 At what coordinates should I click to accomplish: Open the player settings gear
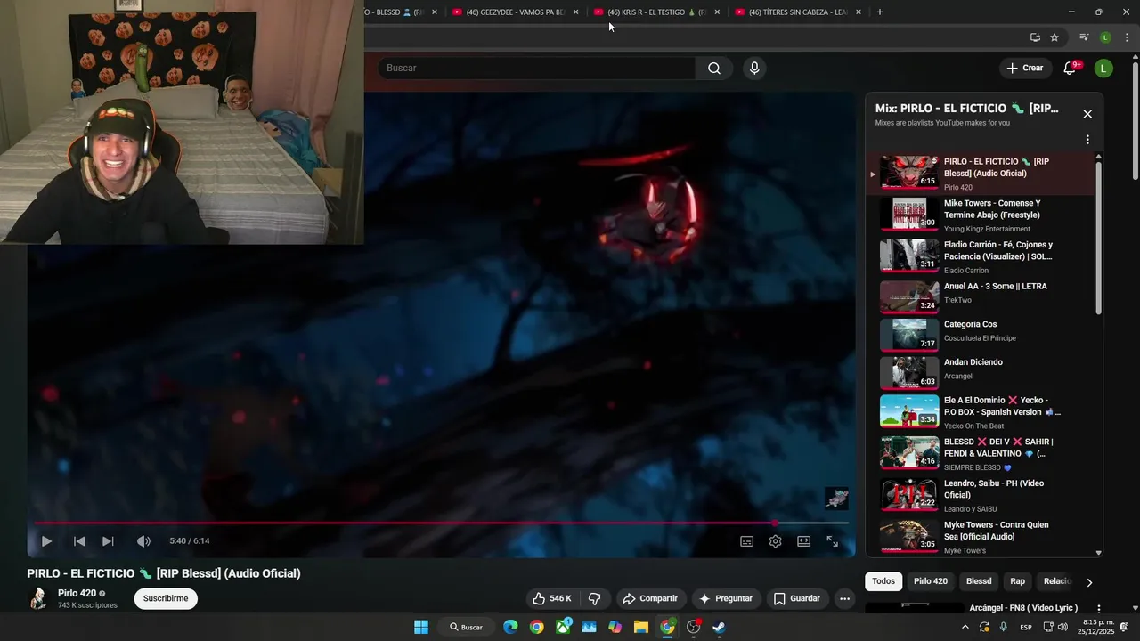coord(776,541)
